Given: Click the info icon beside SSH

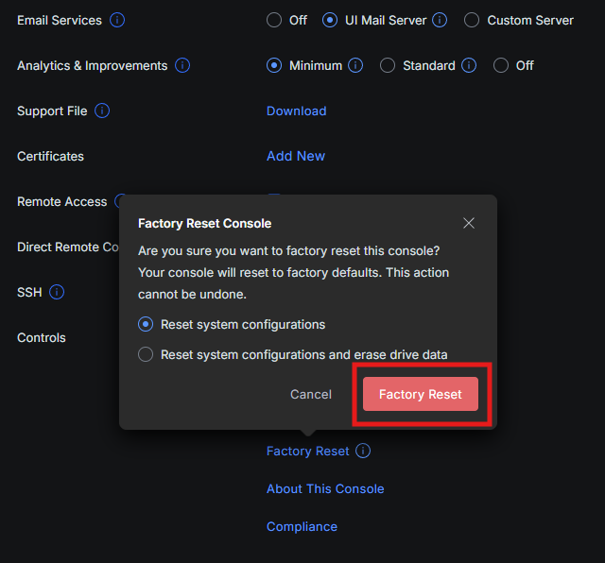Looking at the screenshot, I should tap(57, 292).
